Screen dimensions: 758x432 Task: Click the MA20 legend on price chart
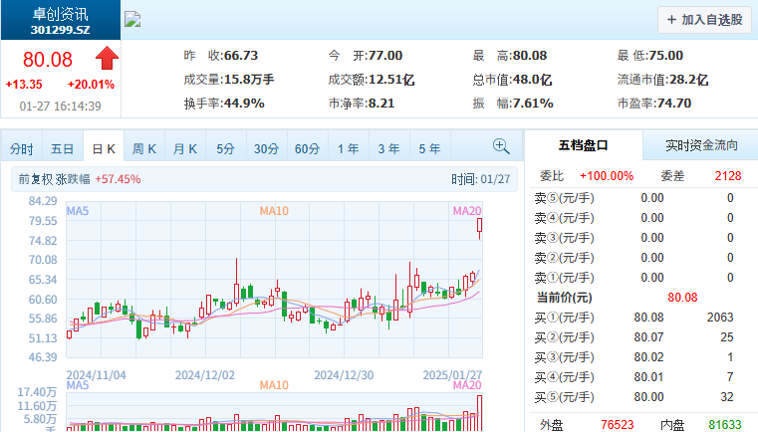[x=467, y=211]
